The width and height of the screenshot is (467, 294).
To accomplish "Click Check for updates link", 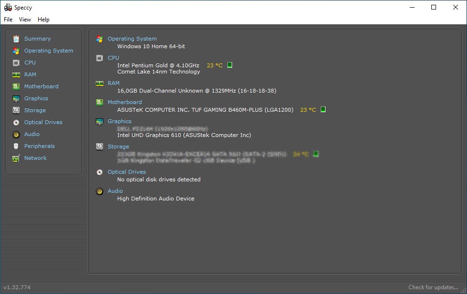I will point(433,287).
